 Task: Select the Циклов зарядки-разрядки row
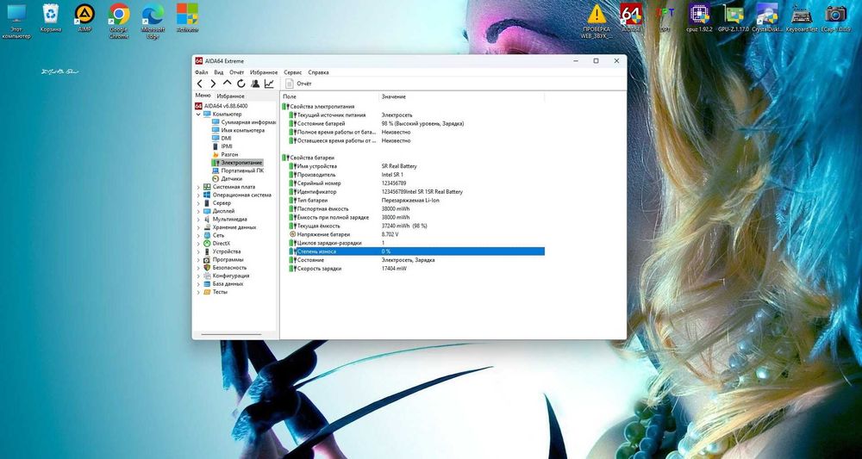coord(412,243)
